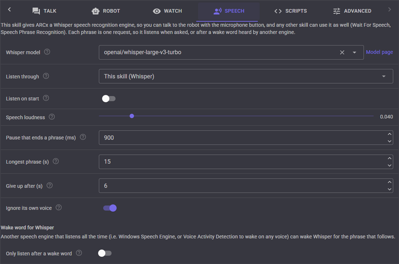
Task: Increase the Give up after value
Action: pos(389,182)
